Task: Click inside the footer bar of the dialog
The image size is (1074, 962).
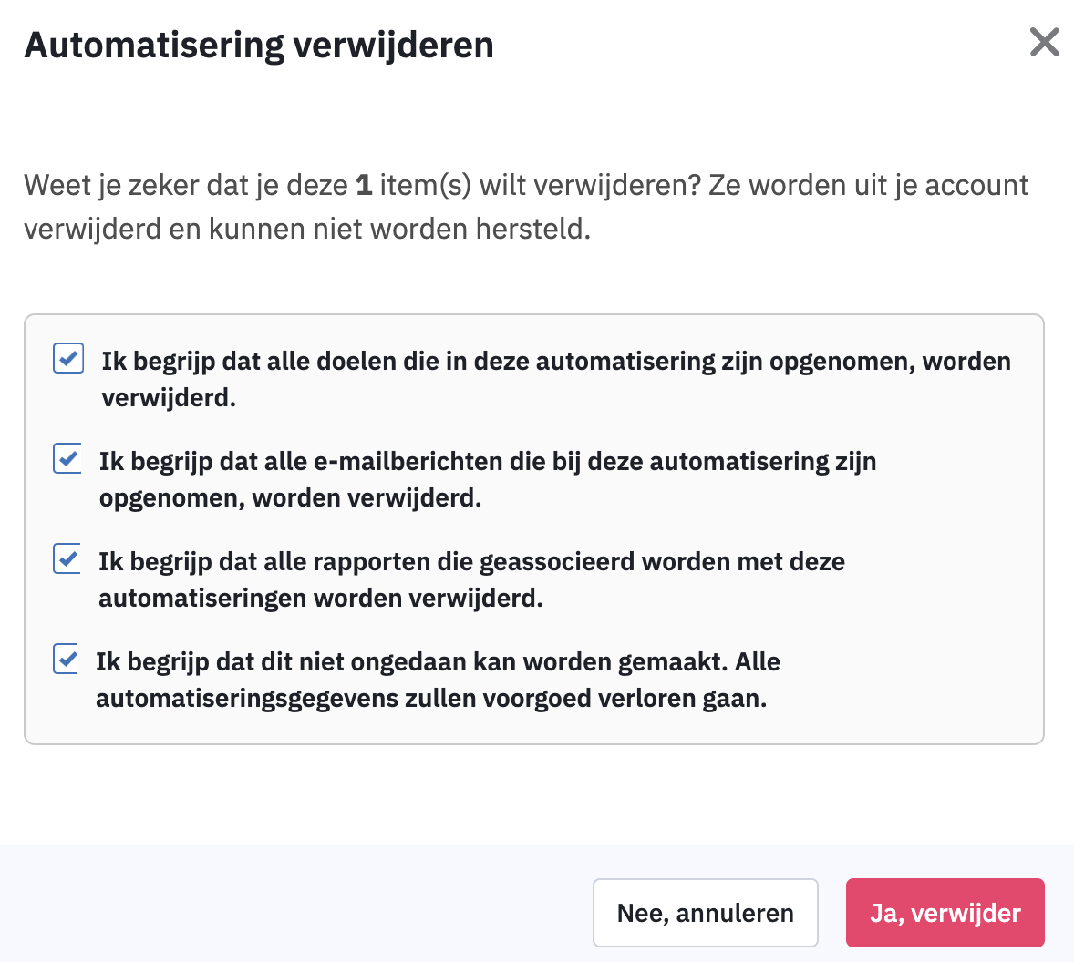Action: coord(274,912)
